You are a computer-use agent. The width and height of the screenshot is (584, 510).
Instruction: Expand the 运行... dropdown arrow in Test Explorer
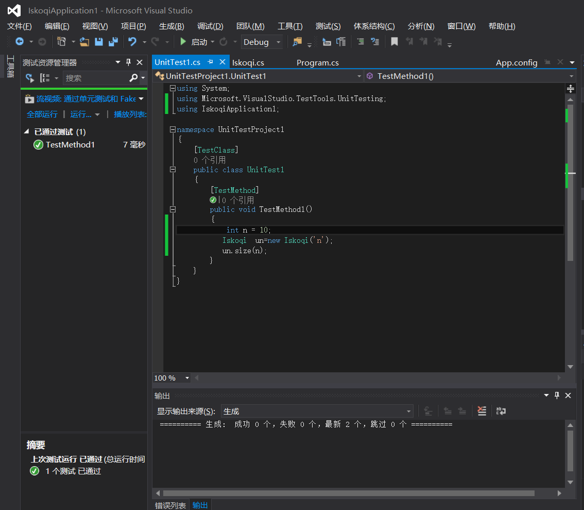click(x=97, y=114)
